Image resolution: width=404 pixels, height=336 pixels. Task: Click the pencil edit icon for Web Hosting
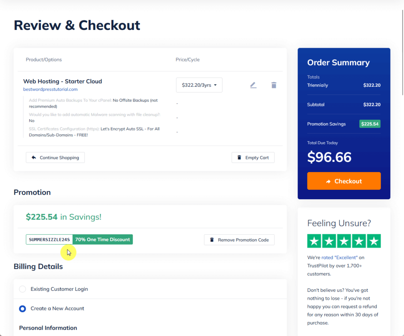tap(253, 85)
